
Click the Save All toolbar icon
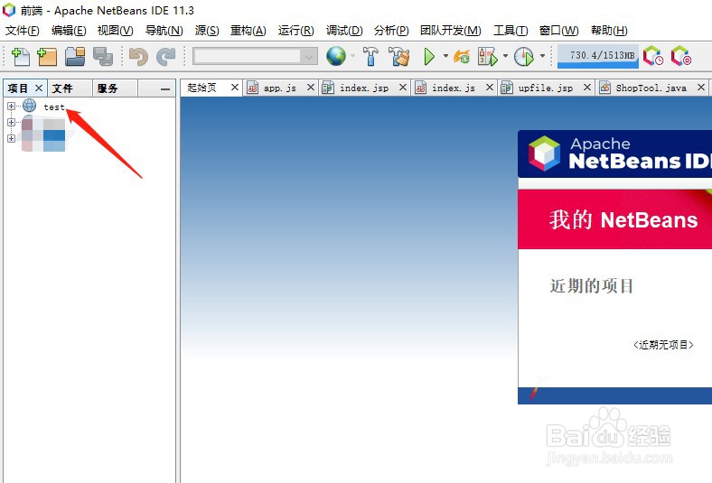[103, 57]
